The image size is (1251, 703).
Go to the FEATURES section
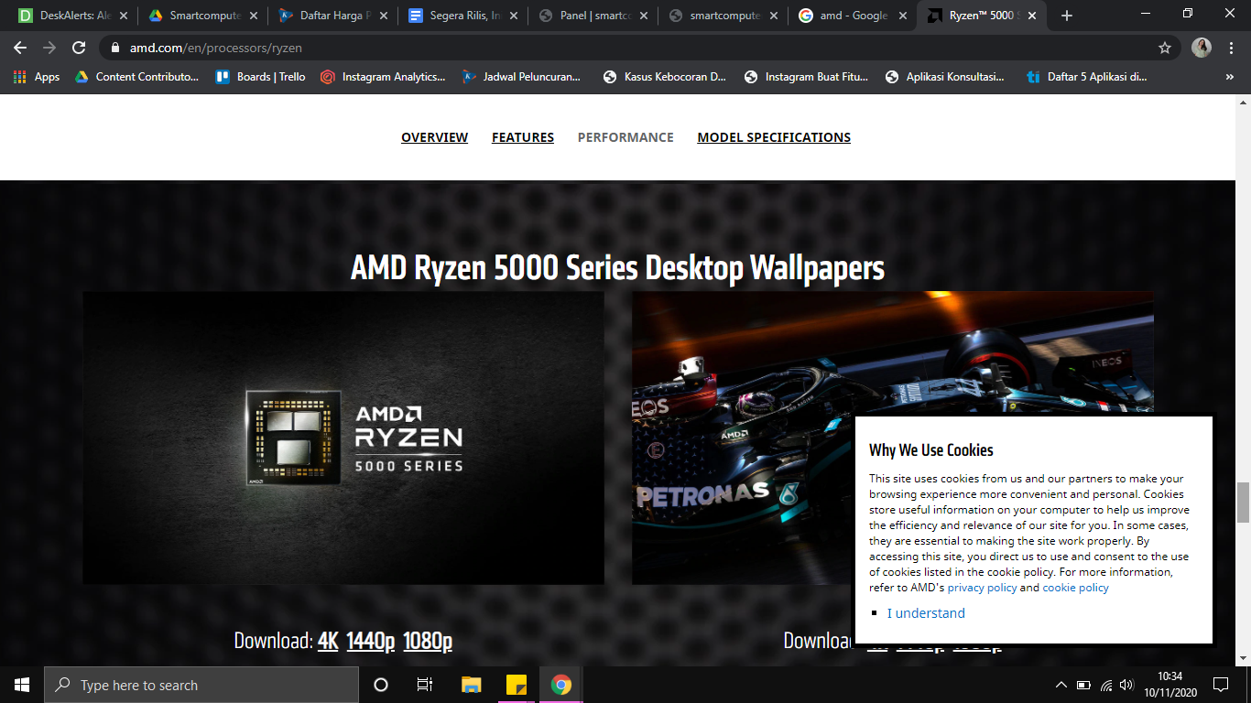pyautogui.click(x=523, y=137)
